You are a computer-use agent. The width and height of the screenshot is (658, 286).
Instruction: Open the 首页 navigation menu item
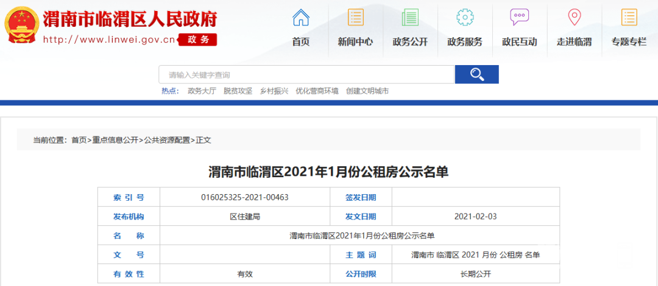point(301,42)
